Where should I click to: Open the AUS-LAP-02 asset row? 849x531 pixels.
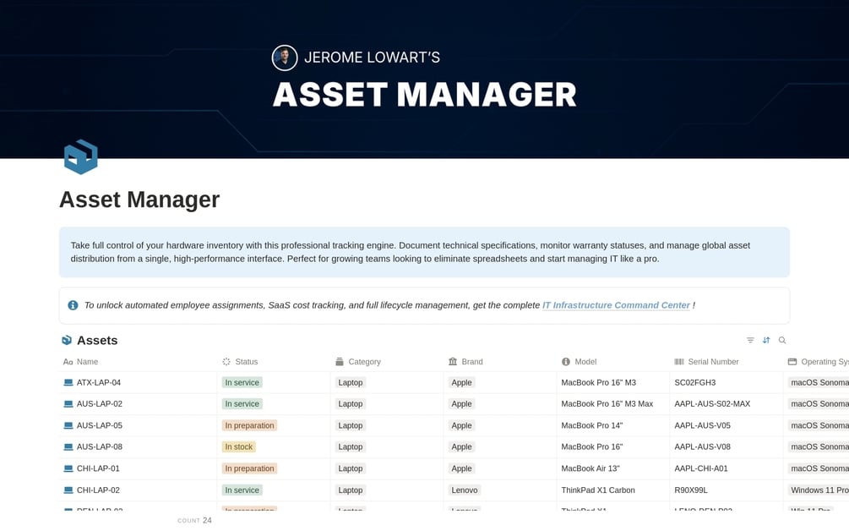coord(99,403)
